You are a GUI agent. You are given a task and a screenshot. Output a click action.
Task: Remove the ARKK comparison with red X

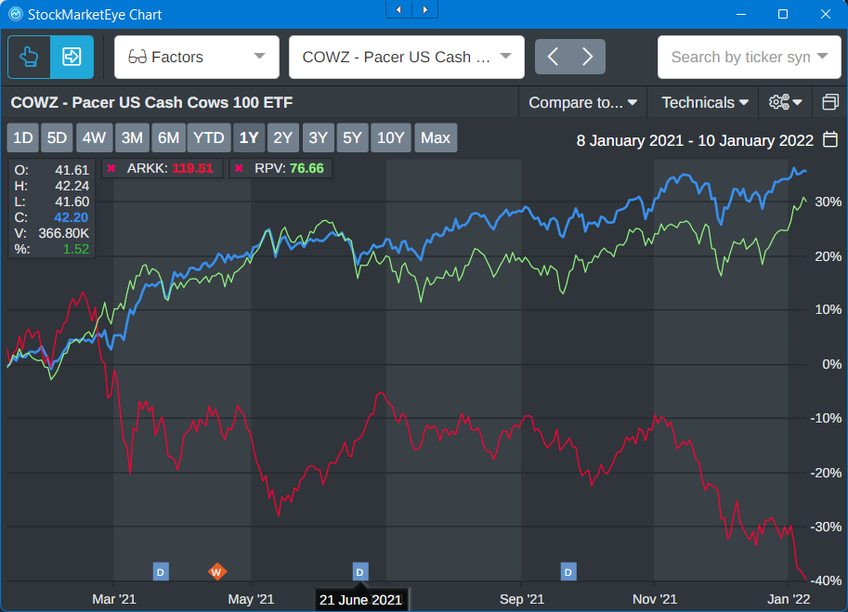click(111, 168)
